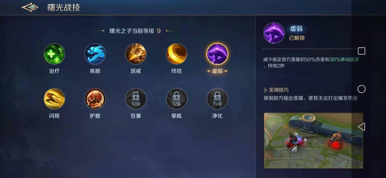Select the purple 虚弱 weaken skill icon
This screenshot has height=178, width=386.
coord(217,54)
